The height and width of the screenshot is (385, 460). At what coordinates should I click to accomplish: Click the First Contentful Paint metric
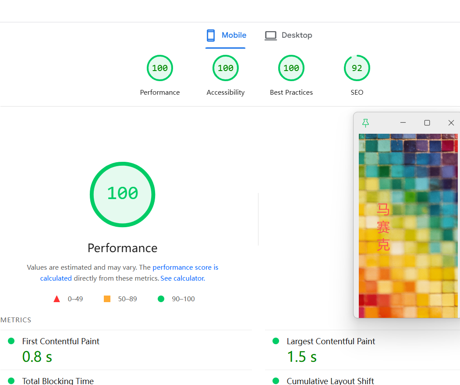61,341
